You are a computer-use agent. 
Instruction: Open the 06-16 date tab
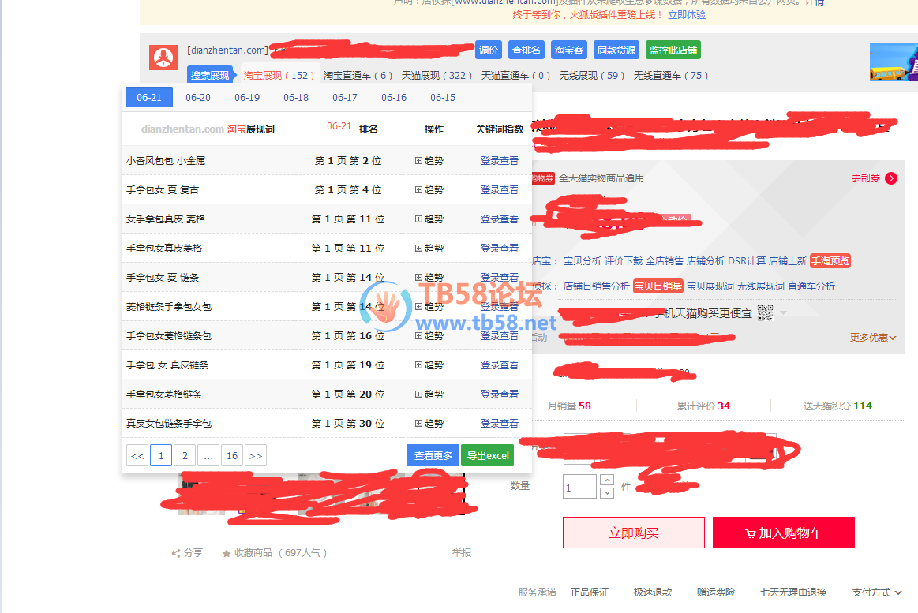(393, 98)
